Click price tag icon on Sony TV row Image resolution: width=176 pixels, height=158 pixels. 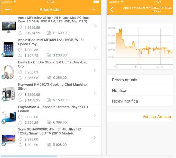tap(20, 139)
